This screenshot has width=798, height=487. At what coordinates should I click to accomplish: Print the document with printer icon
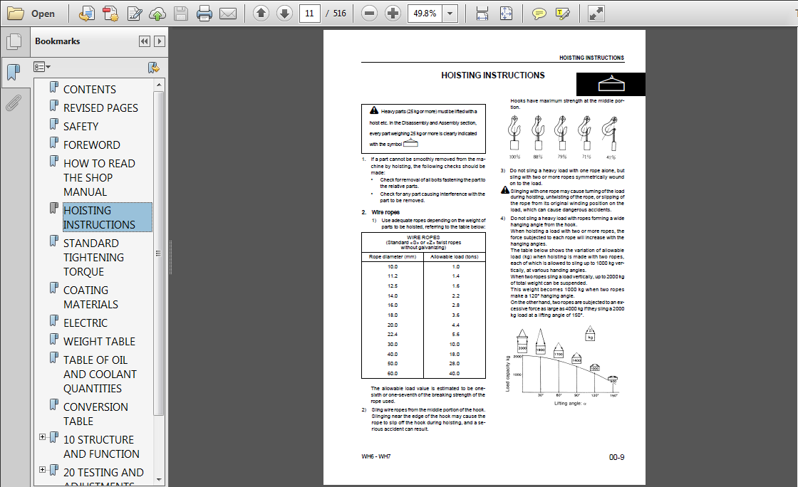(204, 14)
